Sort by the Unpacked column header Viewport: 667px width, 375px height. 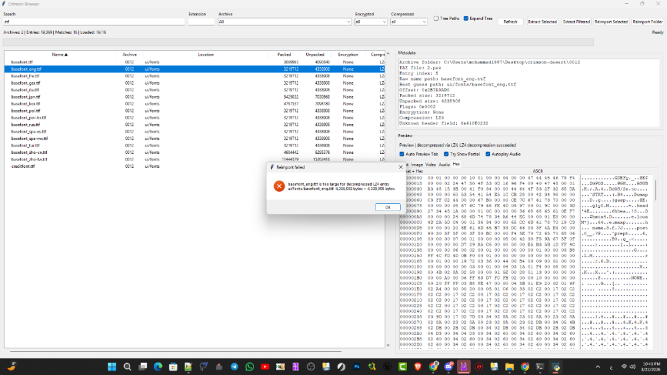315,55
